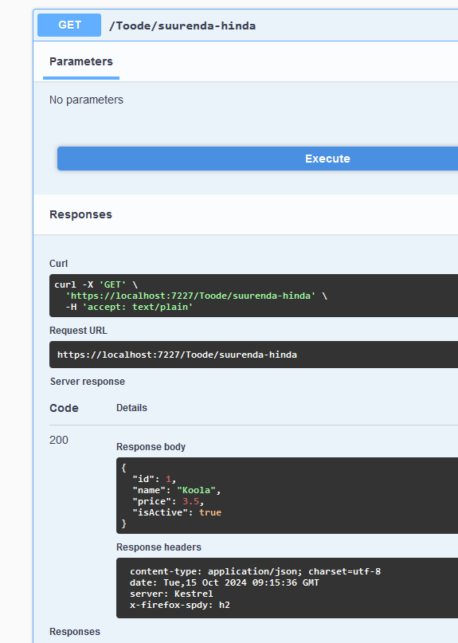This screenshot has height=643, width=458.
Task: Select the Parameters tab
Action: pyautogui.click(x=81, y=61)
